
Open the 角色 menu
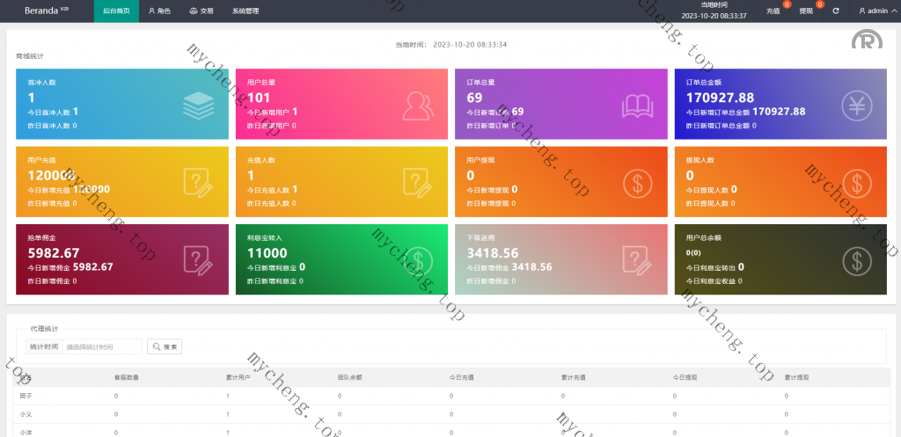(x=159, y=11)
